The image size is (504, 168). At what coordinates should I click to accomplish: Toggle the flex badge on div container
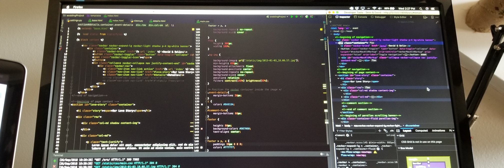(x=372, y=43)
